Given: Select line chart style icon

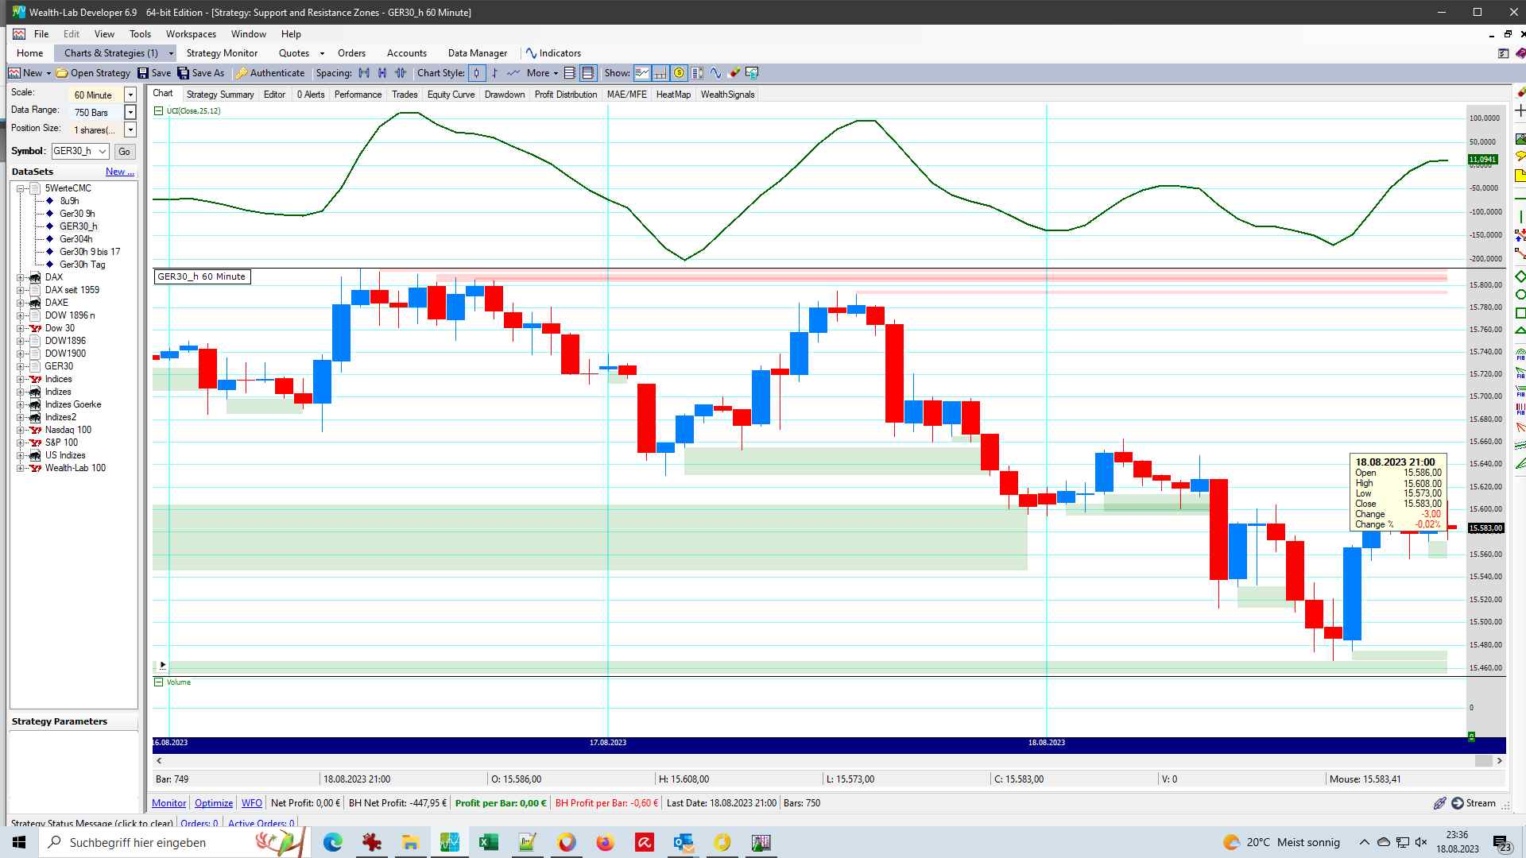Looking at the screenshot, I should (x=513, y=73).
